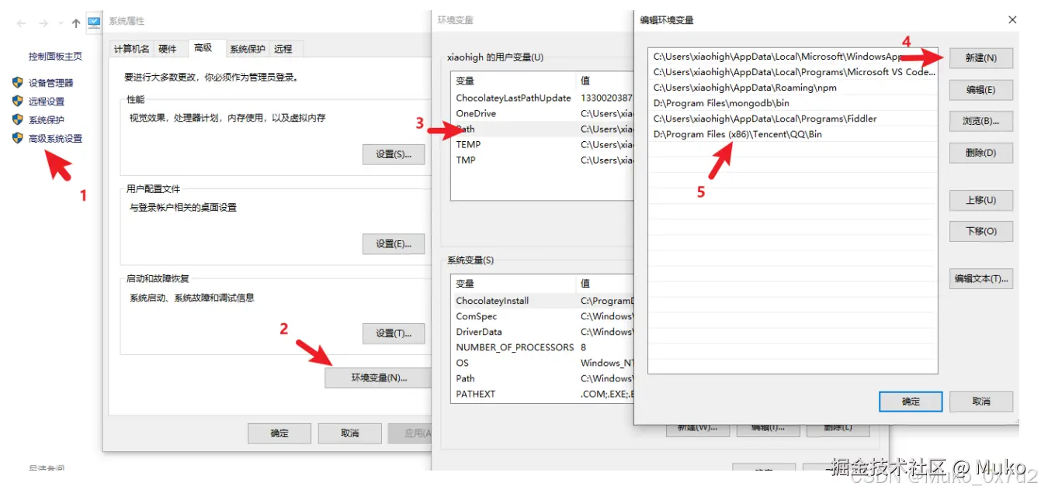Click 值 column header in user variables
This screenshot has width=1041, height=493.
coord(606,81)
